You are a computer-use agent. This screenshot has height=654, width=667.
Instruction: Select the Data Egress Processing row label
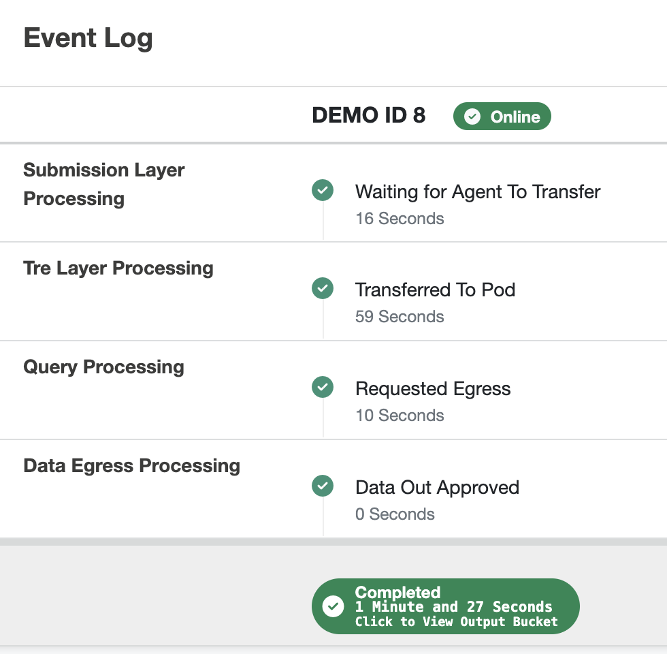click(x=131, y=466)
